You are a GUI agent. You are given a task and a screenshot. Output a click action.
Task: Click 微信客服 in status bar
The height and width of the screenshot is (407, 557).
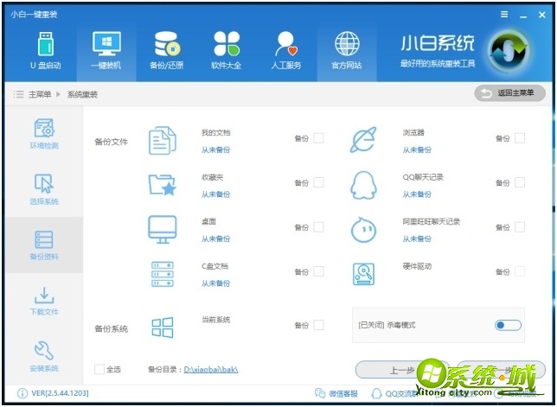(336, 393)
